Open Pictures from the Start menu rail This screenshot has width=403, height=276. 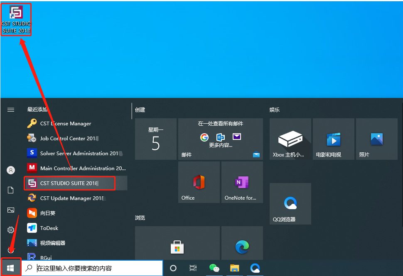(11, 210)
